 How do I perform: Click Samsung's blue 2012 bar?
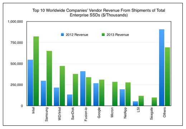43,93
